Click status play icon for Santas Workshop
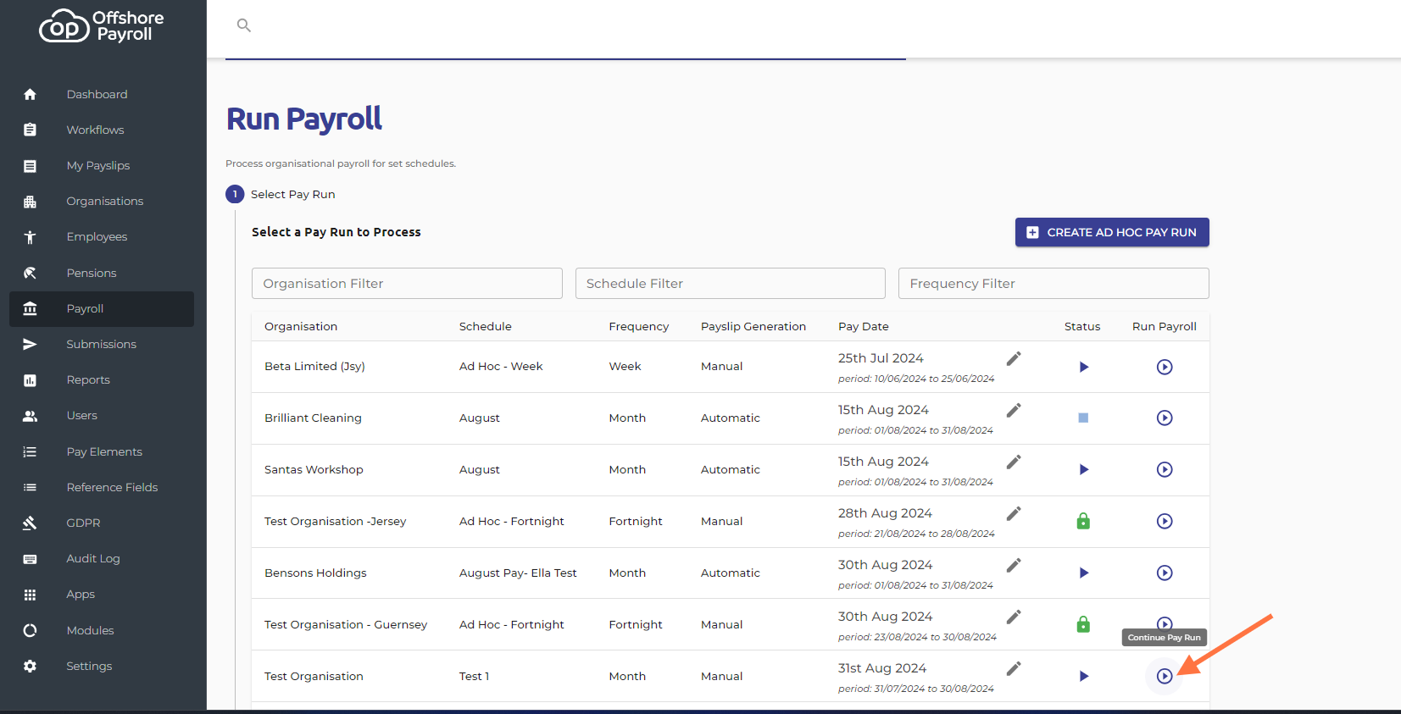 tap(1083, 469)
